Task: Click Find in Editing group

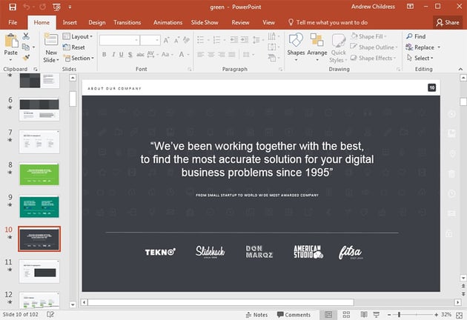Action: (415, 36)
